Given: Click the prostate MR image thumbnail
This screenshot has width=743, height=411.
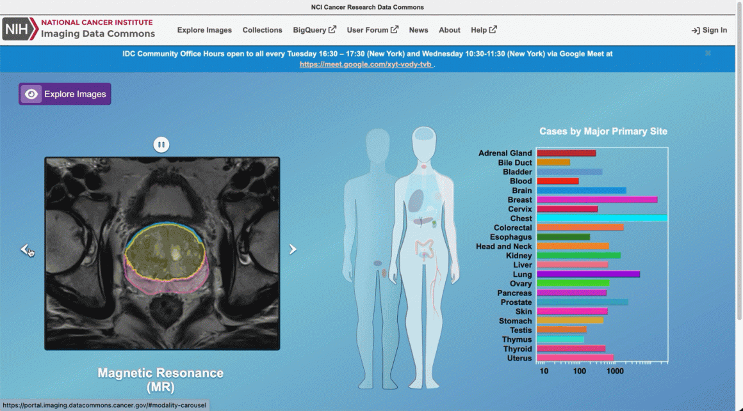Looking at the screenshot, I should tap(162, 254).
